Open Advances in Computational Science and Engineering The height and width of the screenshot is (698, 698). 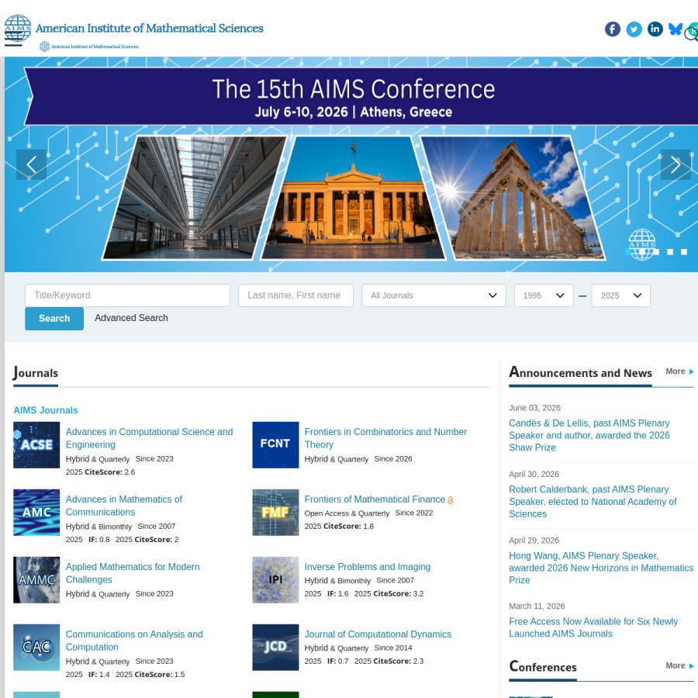coord(149,438)
